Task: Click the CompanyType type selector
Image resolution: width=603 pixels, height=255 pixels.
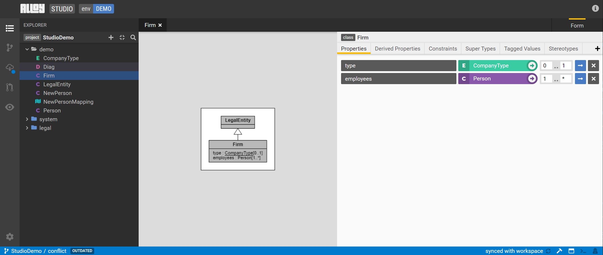Action: click(x=498, y=66)
